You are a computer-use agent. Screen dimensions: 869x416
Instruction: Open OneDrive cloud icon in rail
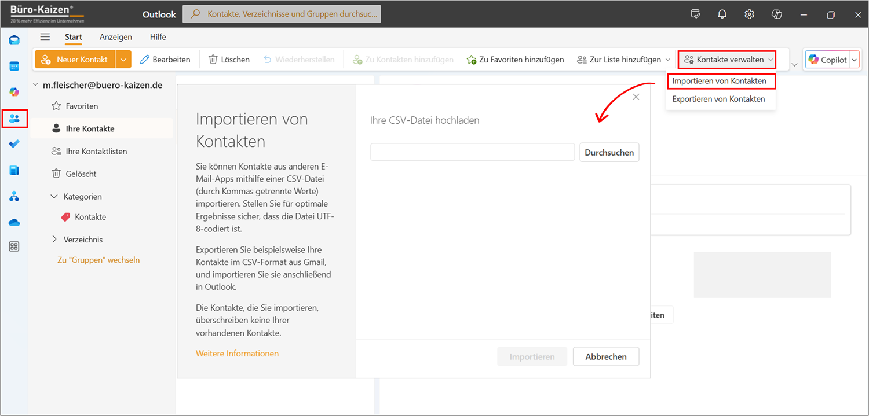14,223
